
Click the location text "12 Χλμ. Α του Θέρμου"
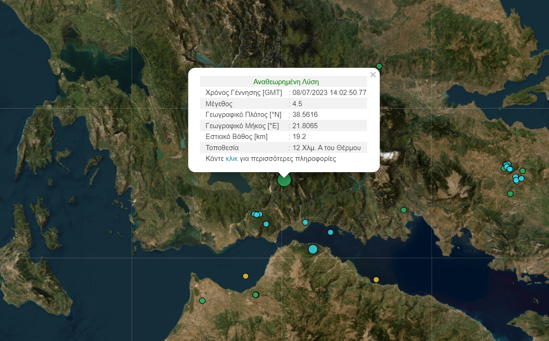(x=326, y=148)
